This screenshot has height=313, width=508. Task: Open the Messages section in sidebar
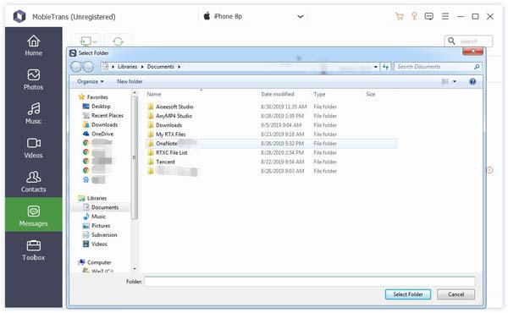[x=33, y=215]
